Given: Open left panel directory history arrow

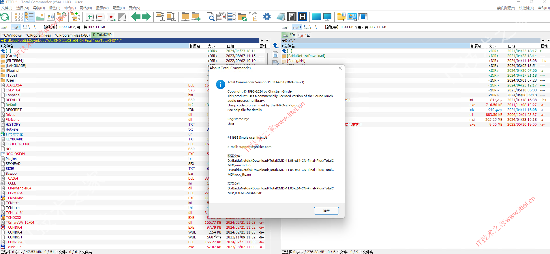Looking at the screenshot, I should tap(267, 41).
